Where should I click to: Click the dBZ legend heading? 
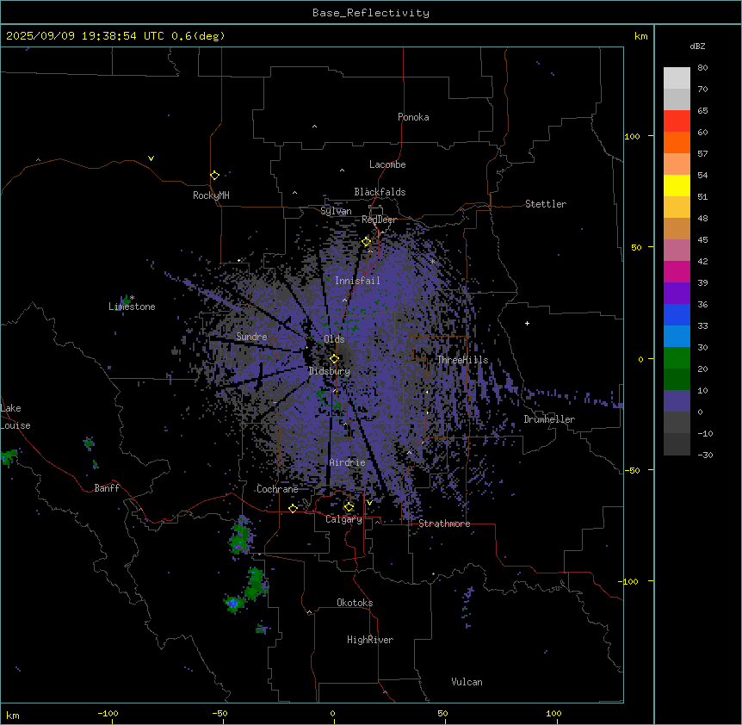[697, 46]
